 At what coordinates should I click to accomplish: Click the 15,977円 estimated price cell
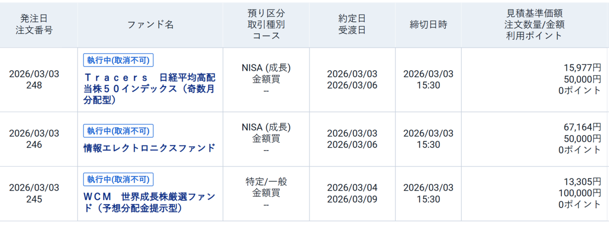[x=582, y=67]
